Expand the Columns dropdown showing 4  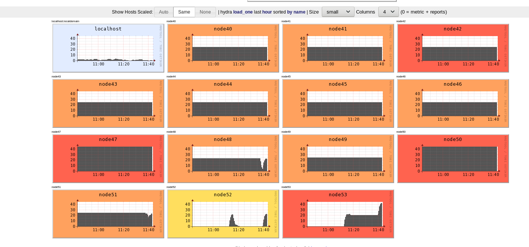388,12
